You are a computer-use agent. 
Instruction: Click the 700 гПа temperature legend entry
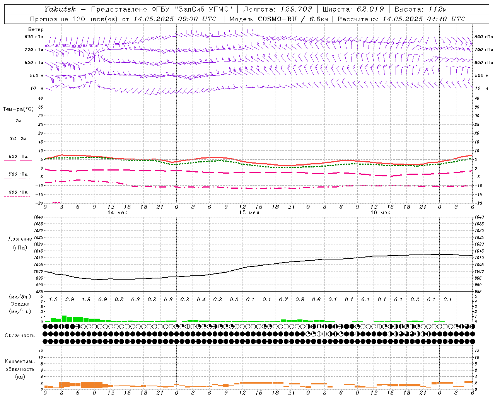click(18, 174)
